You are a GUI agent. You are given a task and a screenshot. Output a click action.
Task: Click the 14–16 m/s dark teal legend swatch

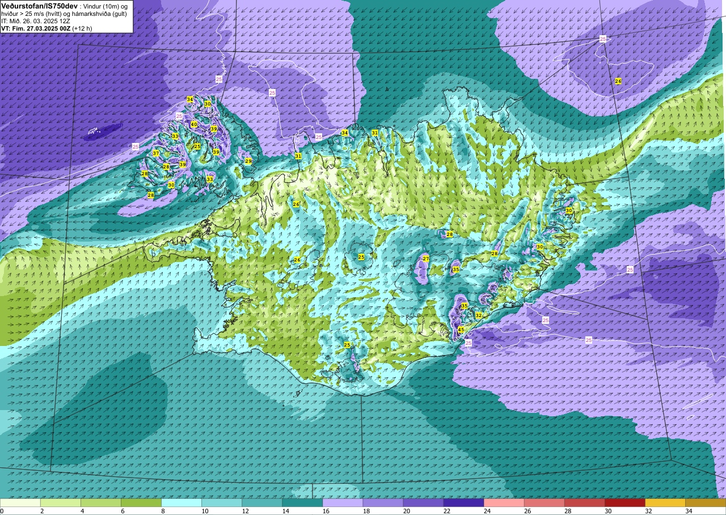pyautogui.click(x=302, y=503)
